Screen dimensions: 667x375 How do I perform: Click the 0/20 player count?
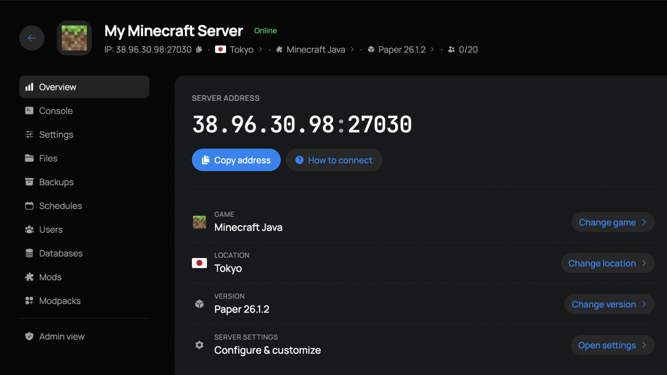pos(468,49)
